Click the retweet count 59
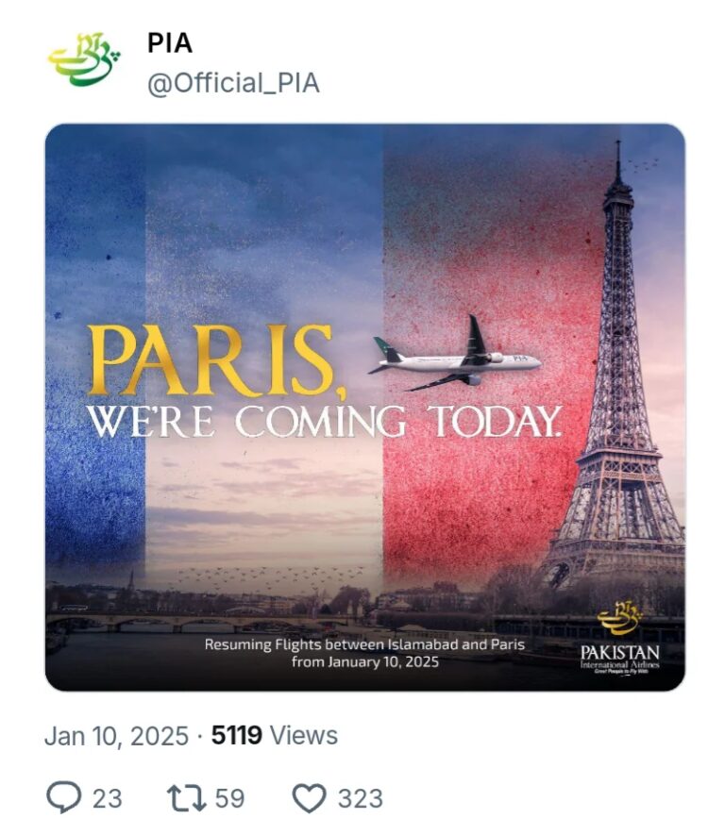Viewport: 725px width, 835px height. tap(229, 798)
